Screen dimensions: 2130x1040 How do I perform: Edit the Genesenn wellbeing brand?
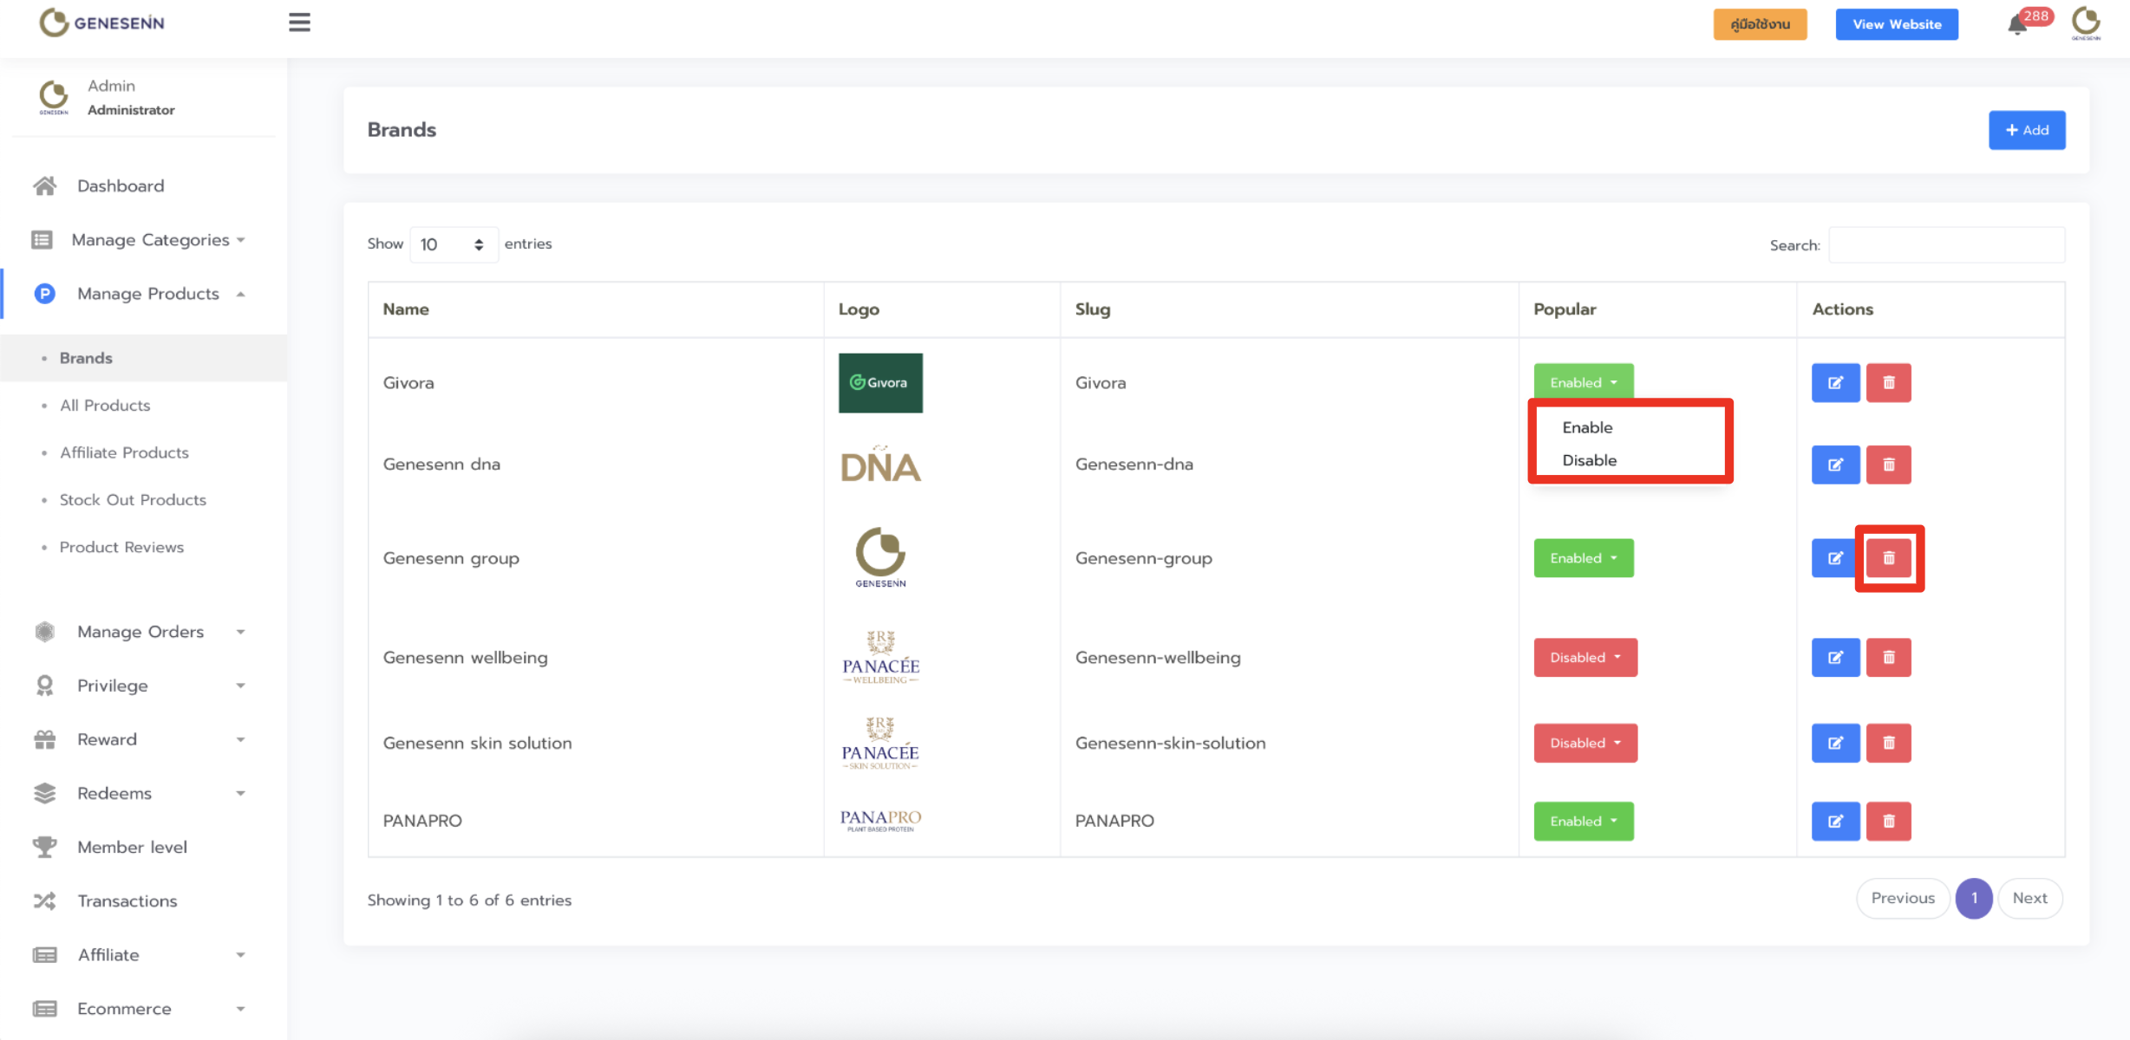(x=1835, y=658)
